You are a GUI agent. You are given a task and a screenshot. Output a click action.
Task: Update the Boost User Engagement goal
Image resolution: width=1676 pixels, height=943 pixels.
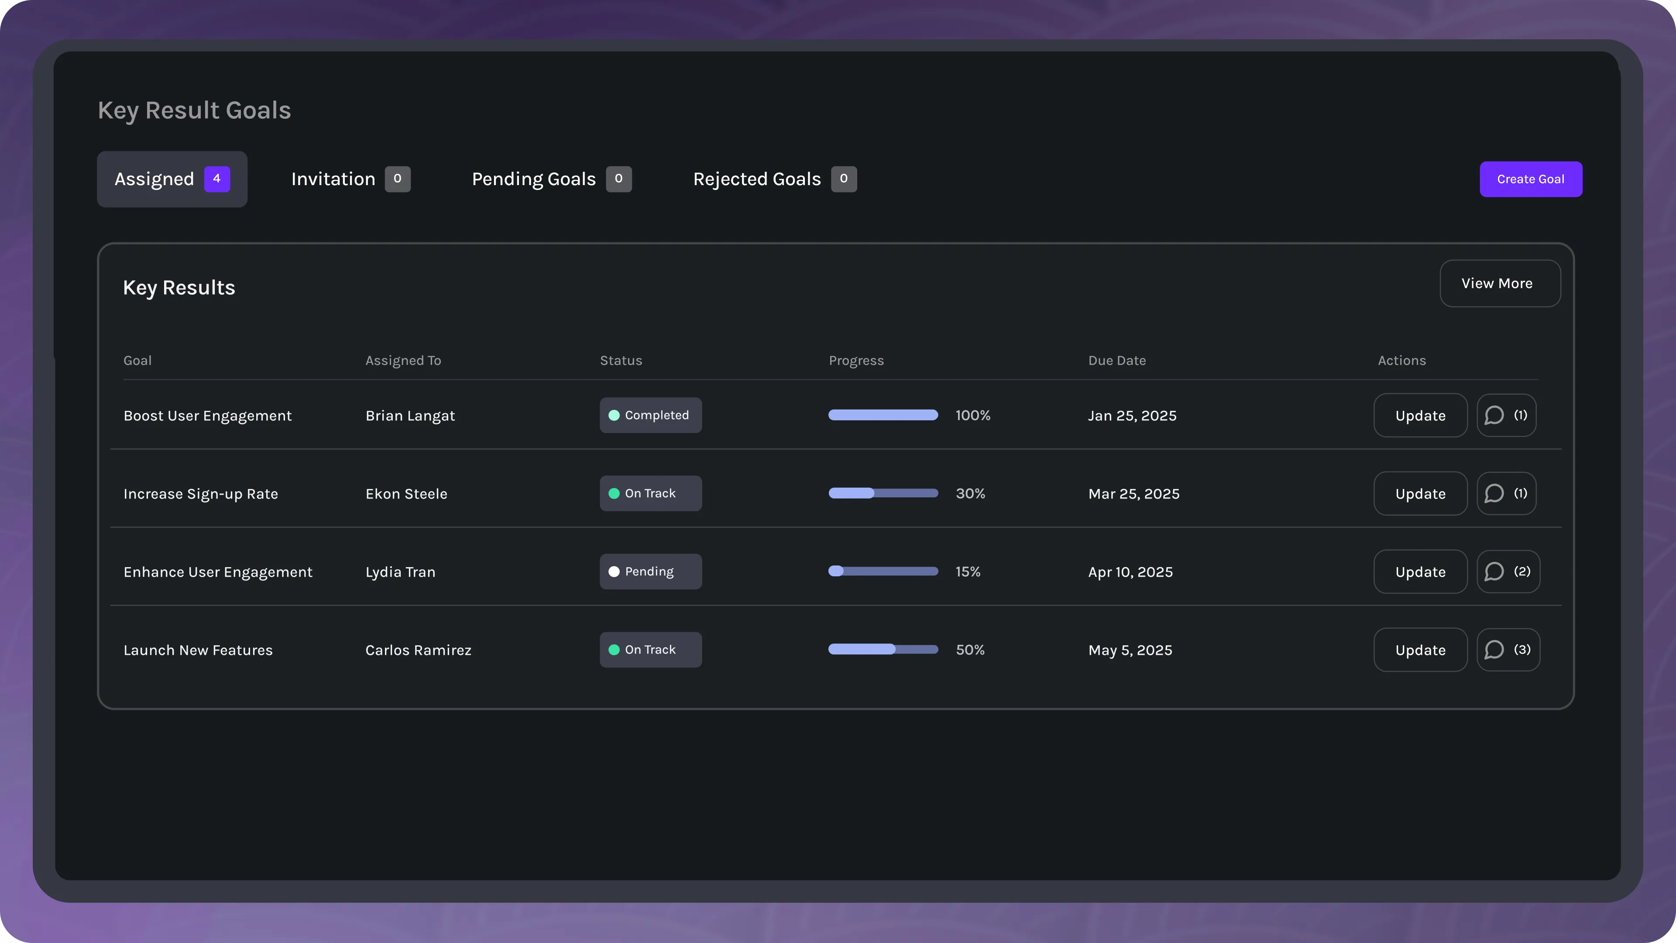(1420, 415)
